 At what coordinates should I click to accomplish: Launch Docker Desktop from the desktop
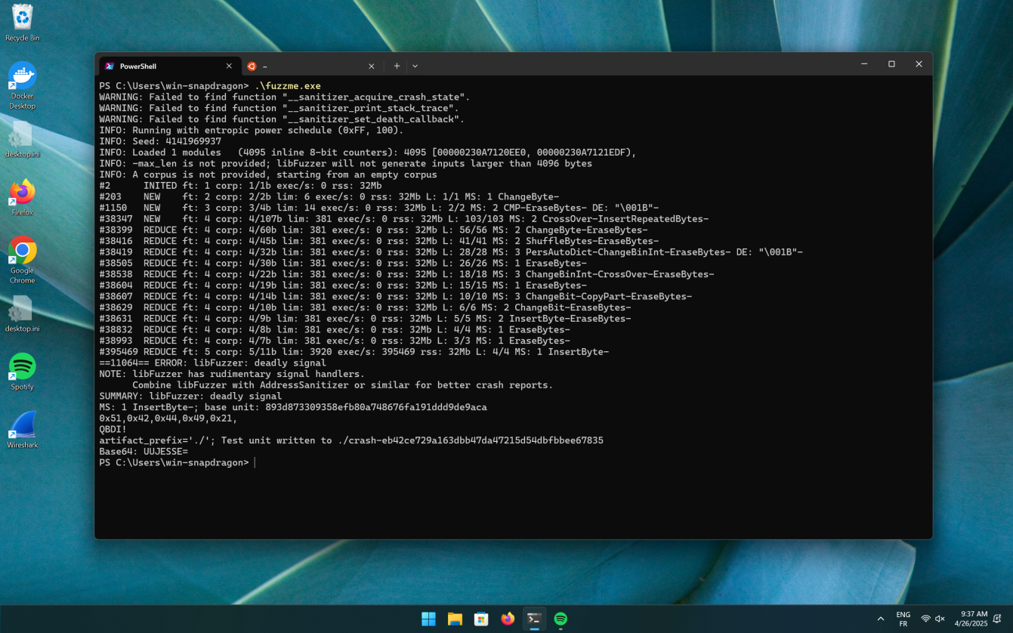tap(23, 83)
